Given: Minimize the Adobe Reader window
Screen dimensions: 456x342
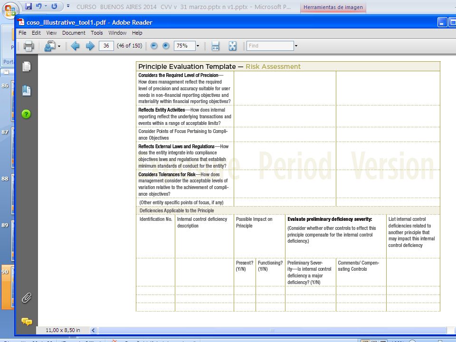Looking at the screenshot, I should click(442, 22).
